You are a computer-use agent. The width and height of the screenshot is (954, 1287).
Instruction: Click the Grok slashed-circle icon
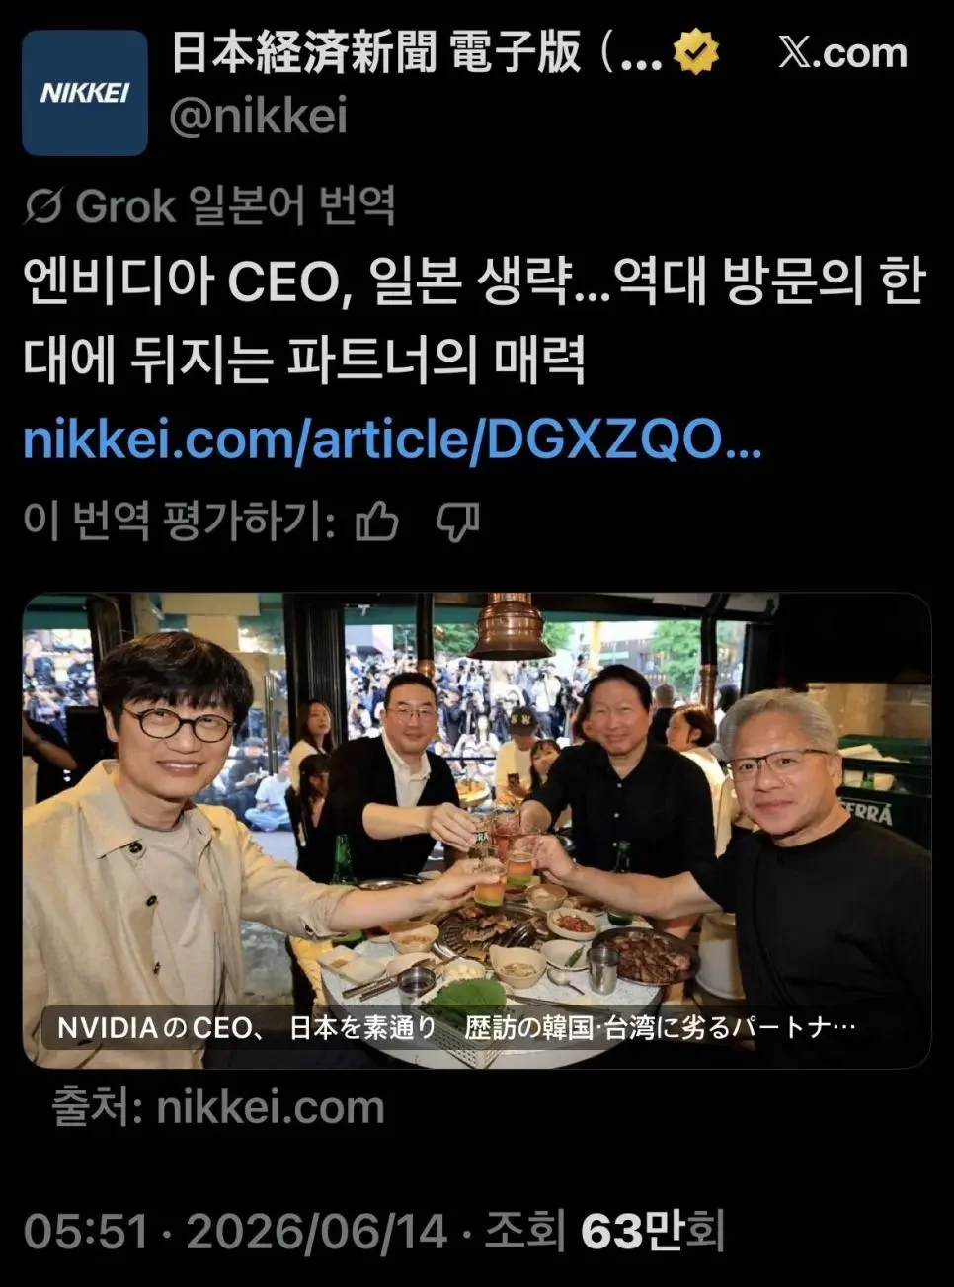tap(43, 206)
